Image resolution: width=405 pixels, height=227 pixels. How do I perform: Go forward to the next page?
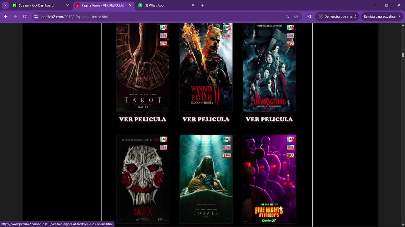(x=15, y=16)
